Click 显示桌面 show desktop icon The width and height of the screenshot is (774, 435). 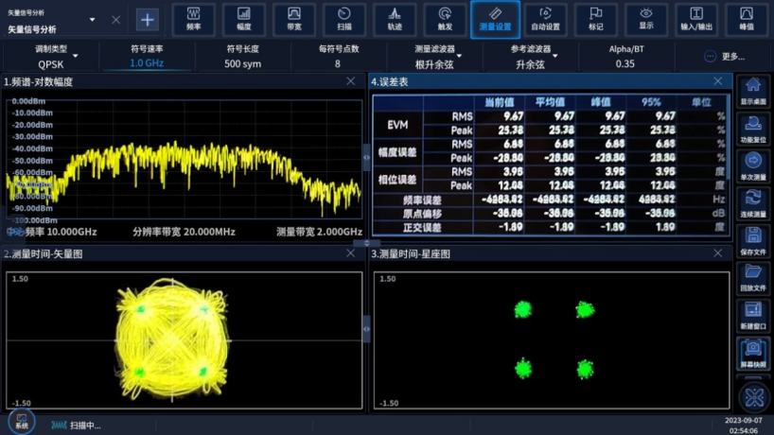[x=753, y=91]
